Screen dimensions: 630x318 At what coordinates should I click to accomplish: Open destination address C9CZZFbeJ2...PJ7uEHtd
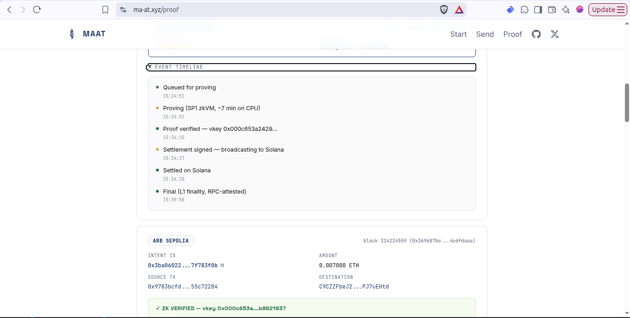(354, 287)
